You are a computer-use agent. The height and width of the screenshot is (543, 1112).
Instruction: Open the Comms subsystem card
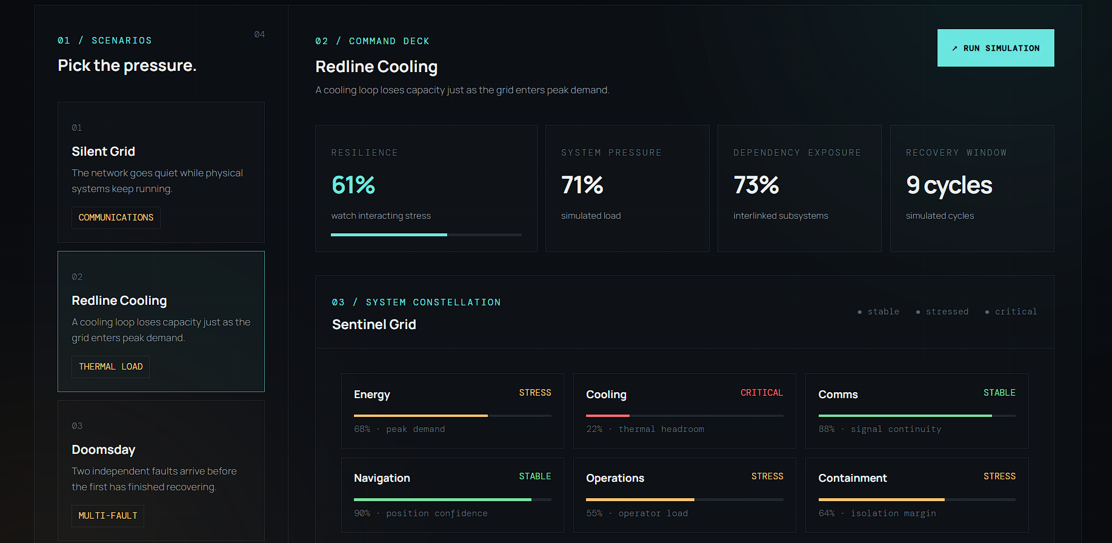pos(917,411)
